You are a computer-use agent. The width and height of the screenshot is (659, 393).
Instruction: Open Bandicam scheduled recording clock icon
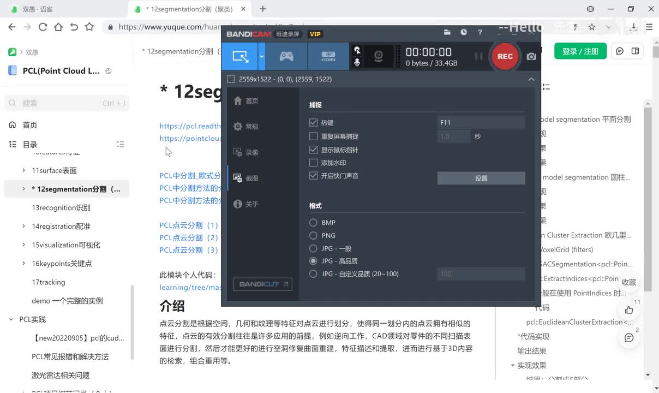coord(464,32)
